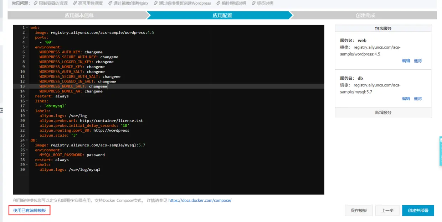Click the WORDPRESS_AUTH_KEY line in editor
This screenshot has height=222, width=442.
71,52
